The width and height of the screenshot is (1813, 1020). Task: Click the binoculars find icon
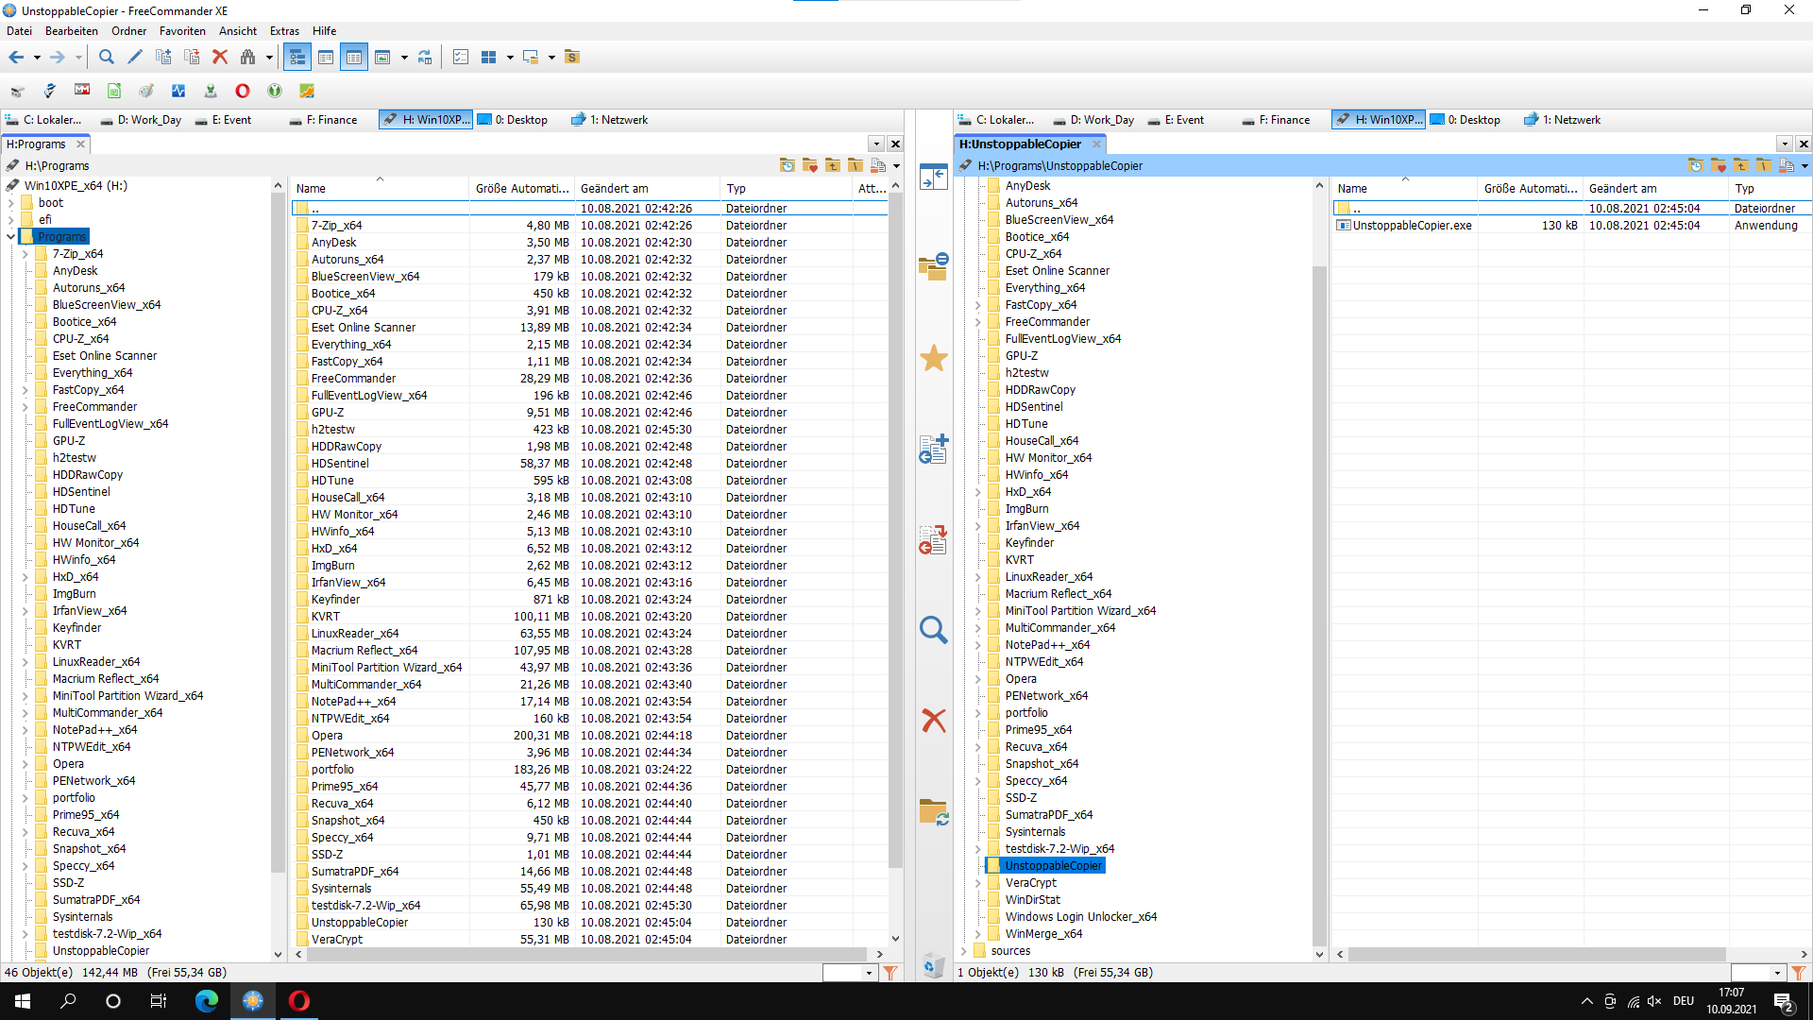click(247, 58)
